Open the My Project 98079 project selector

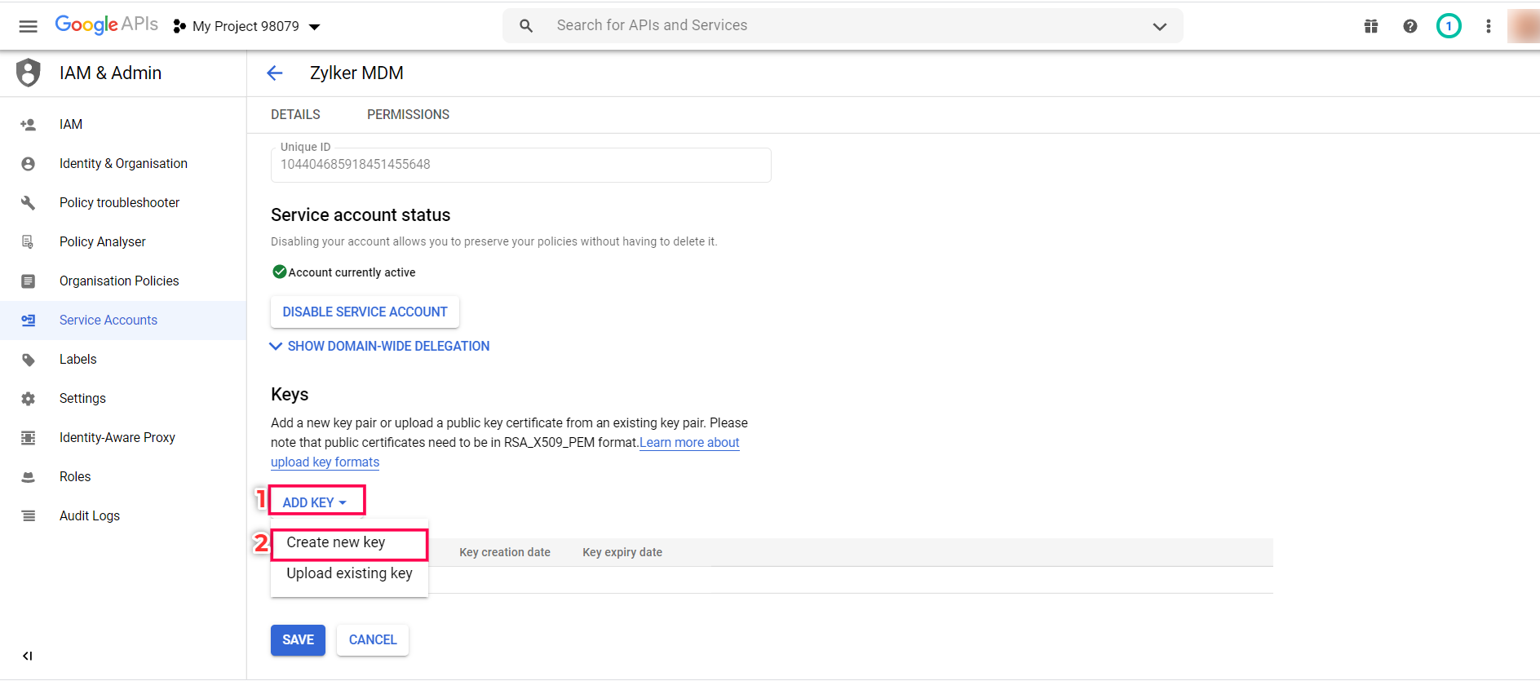(x=247, y=26)
